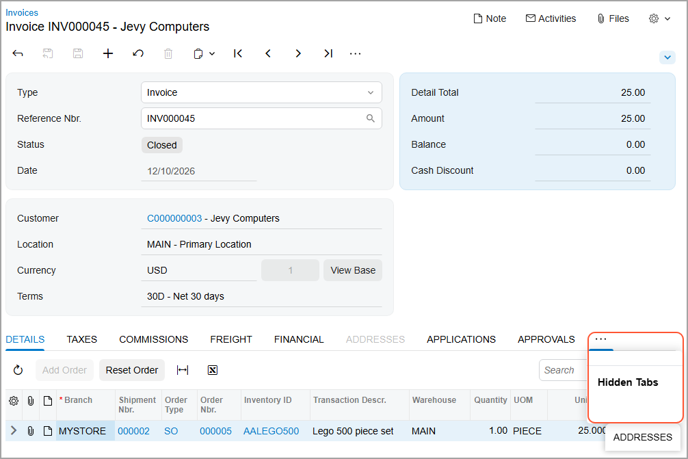
Task: Click the clipboard copy-paste icon
Action: tap(198, 53)
